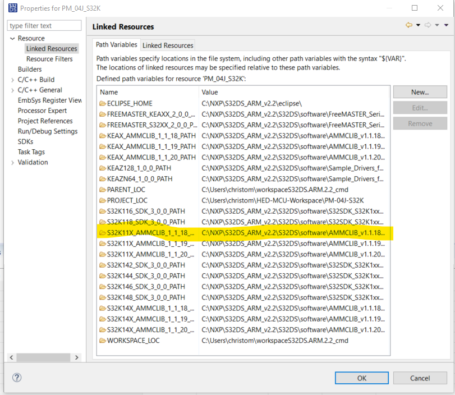Click the tree's left scroll arrow
This screenshot has height=395, width=455.
pos(12,357)
